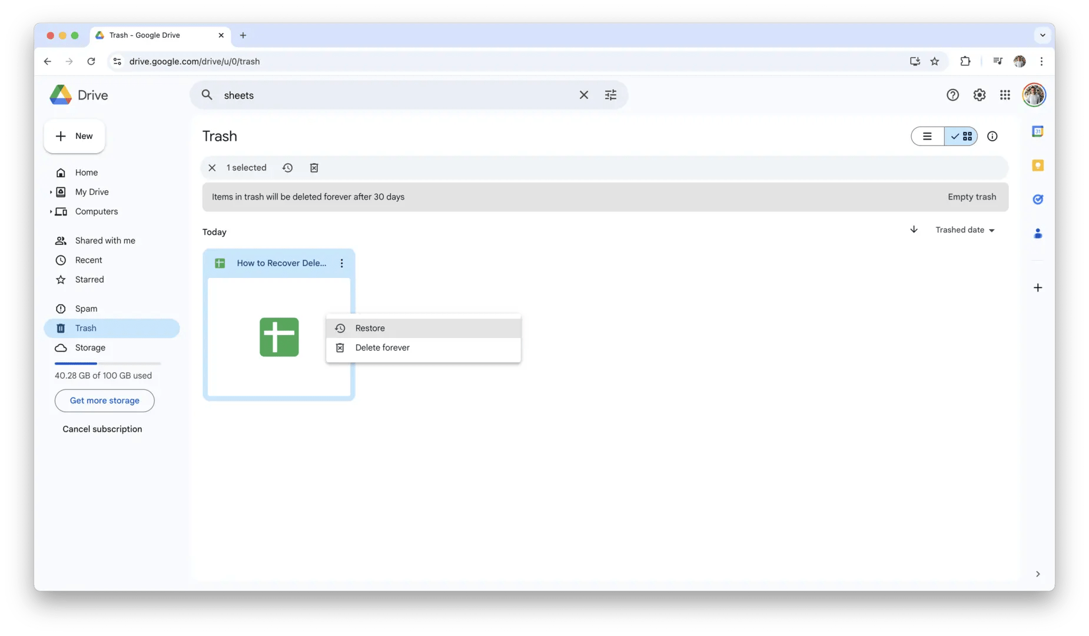
Task: Restore selected item using toolbar restore icon
Action: click(287, 168)
